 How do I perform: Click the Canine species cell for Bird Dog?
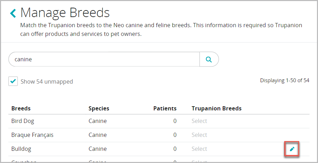(98, 121)
